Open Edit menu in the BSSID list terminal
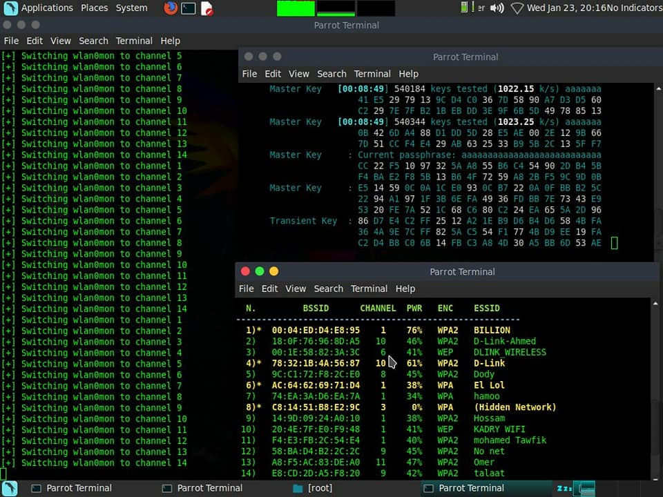The image size is (663, 497). [270, 289]
